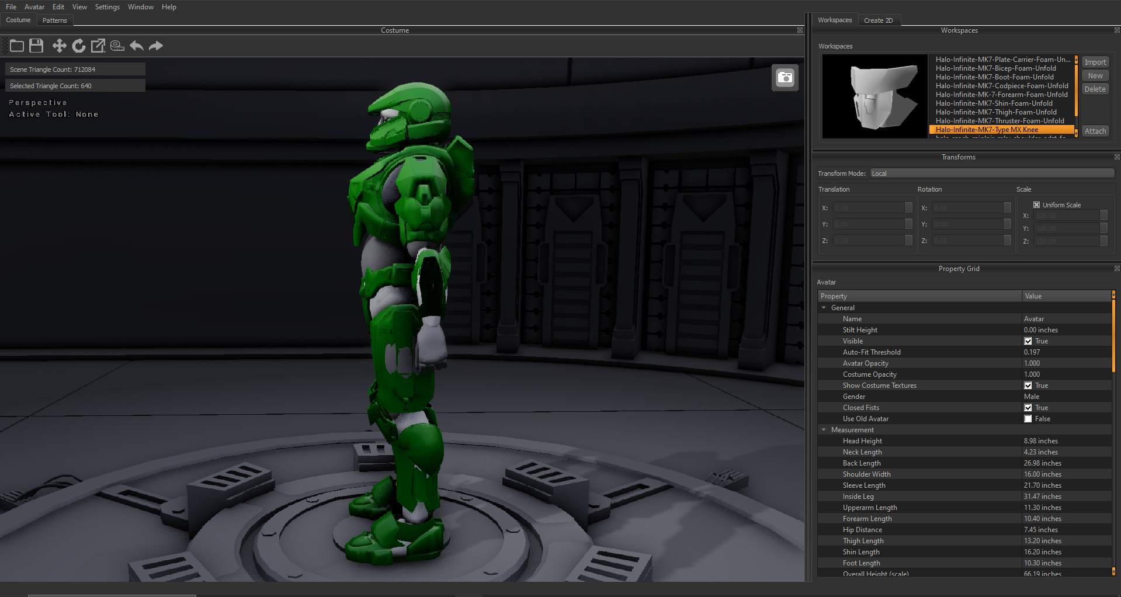Take a viewport screenshot with camera icon
This screenshot has width=1121, height=597.
point(785,78)
